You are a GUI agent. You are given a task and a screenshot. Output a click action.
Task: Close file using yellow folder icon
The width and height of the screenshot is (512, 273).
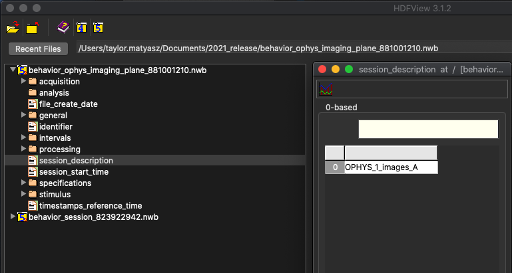32,28
